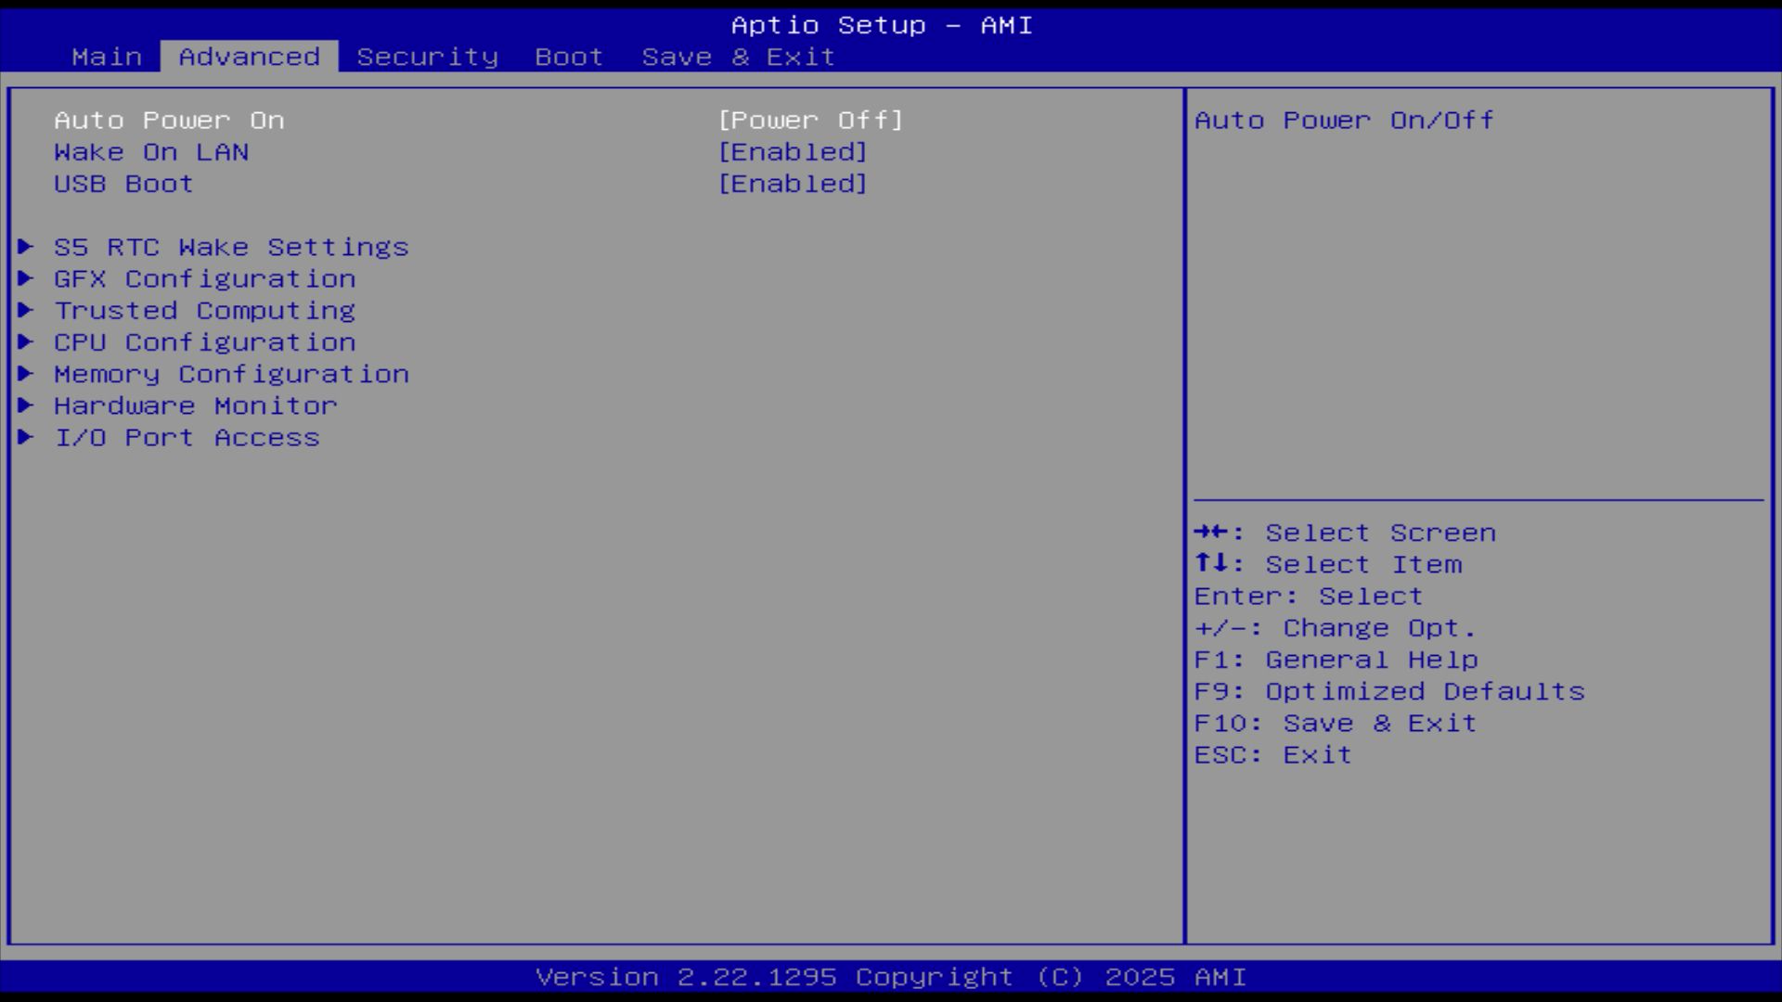This screenshot has height=1002, width=1782.
Task: Click arrow icon beside Memory Configuration
Action: pos(26,373)
